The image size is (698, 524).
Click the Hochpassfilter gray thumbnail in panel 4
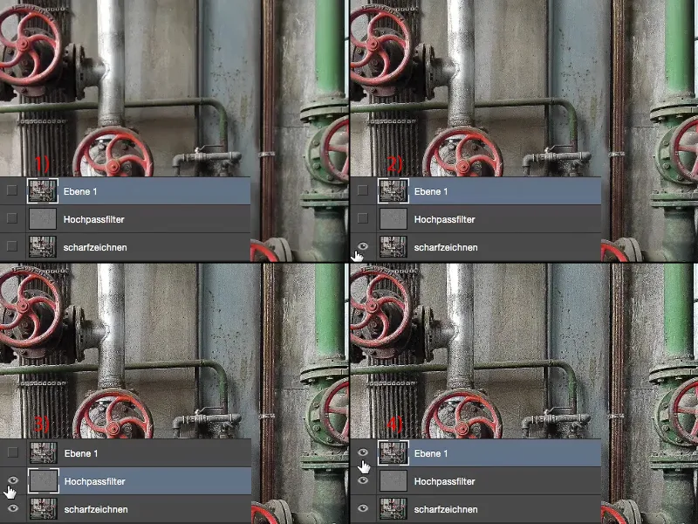pyautogui.click(x=393, y=481)
